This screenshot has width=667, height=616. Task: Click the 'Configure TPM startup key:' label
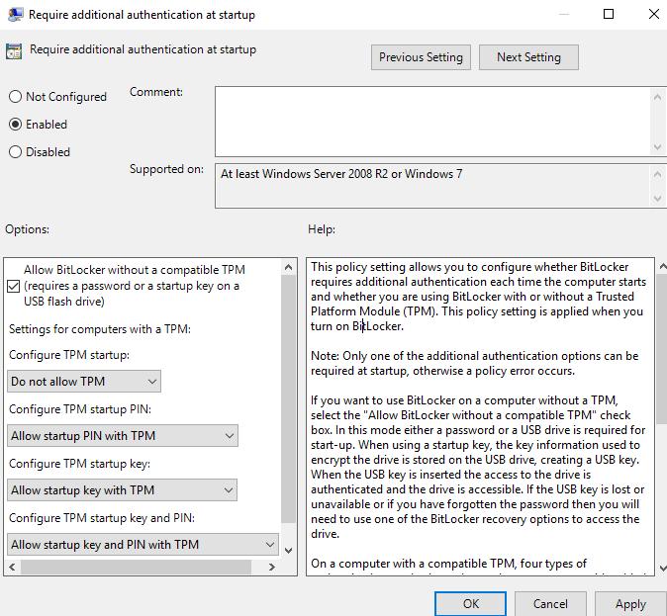79,464
